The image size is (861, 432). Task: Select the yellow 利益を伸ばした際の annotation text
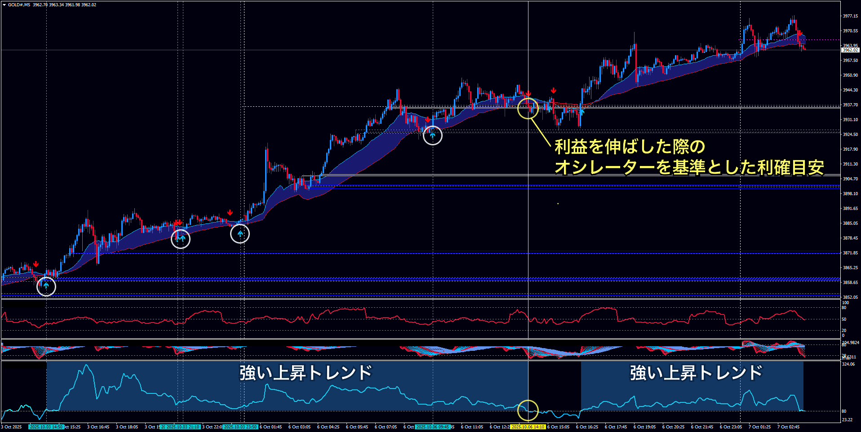(630, 147)
